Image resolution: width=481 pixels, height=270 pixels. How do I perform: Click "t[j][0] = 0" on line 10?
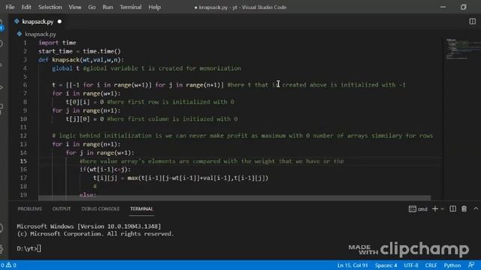85,118
